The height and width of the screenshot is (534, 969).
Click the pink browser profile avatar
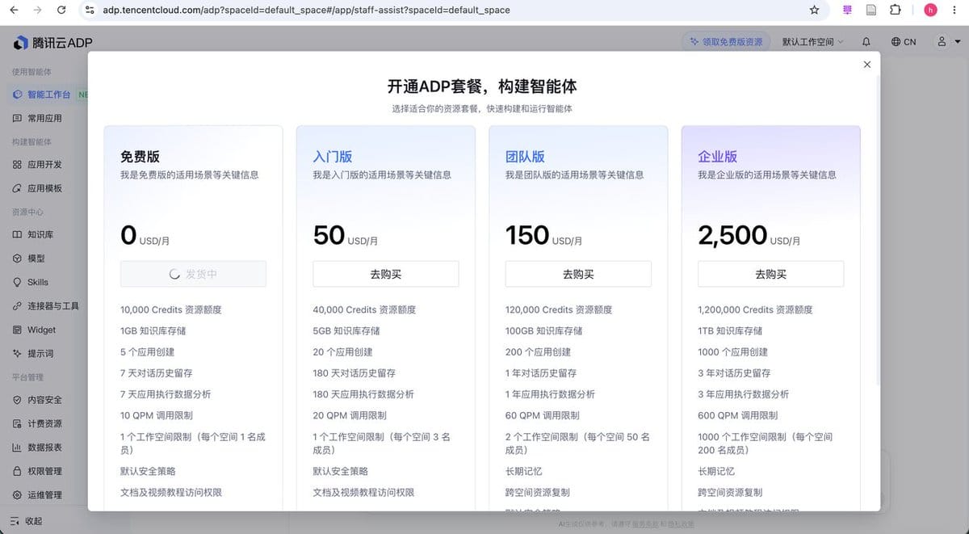pos(930,11)
